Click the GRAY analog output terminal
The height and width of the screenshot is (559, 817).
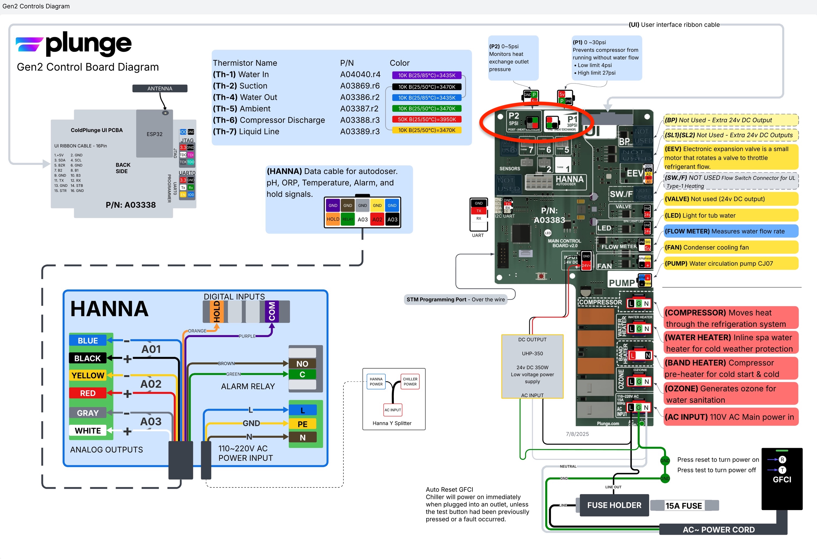88,413
